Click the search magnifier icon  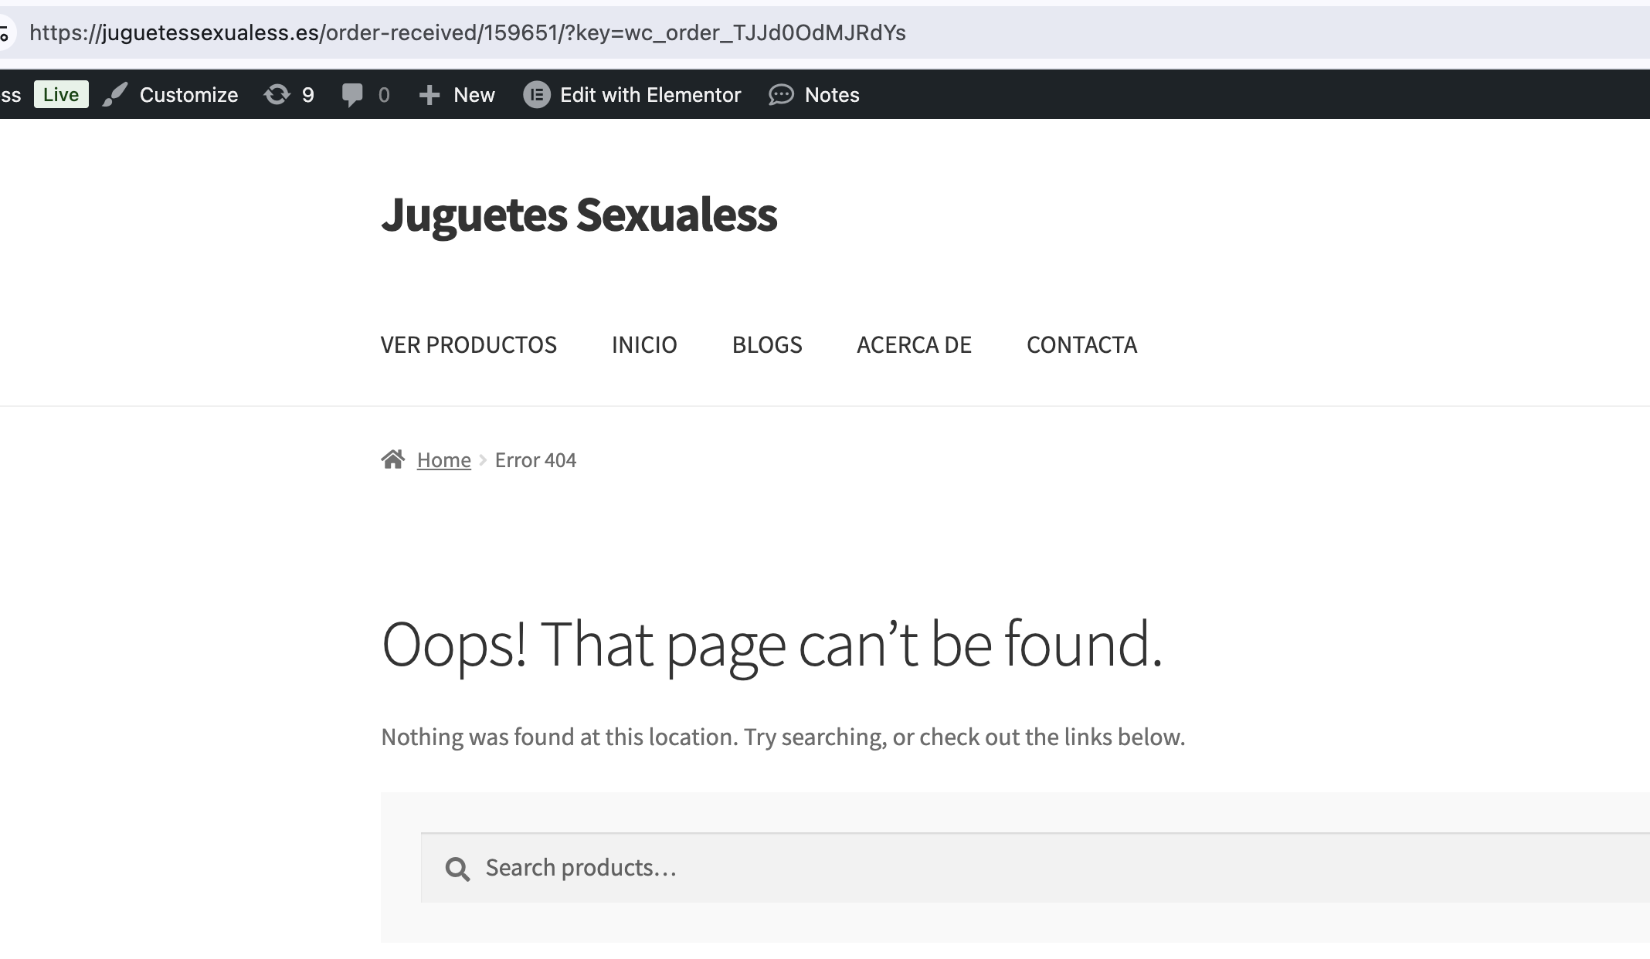[x=457, y=869]
